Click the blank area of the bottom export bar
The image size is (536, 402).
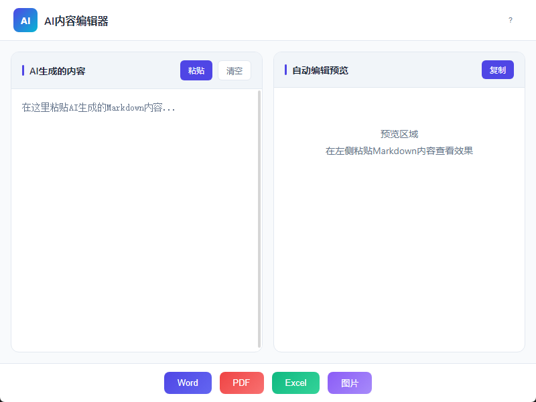[x=456, y=383]
